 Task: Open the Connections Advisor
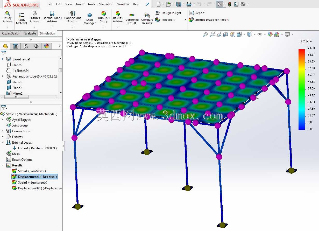73,17
